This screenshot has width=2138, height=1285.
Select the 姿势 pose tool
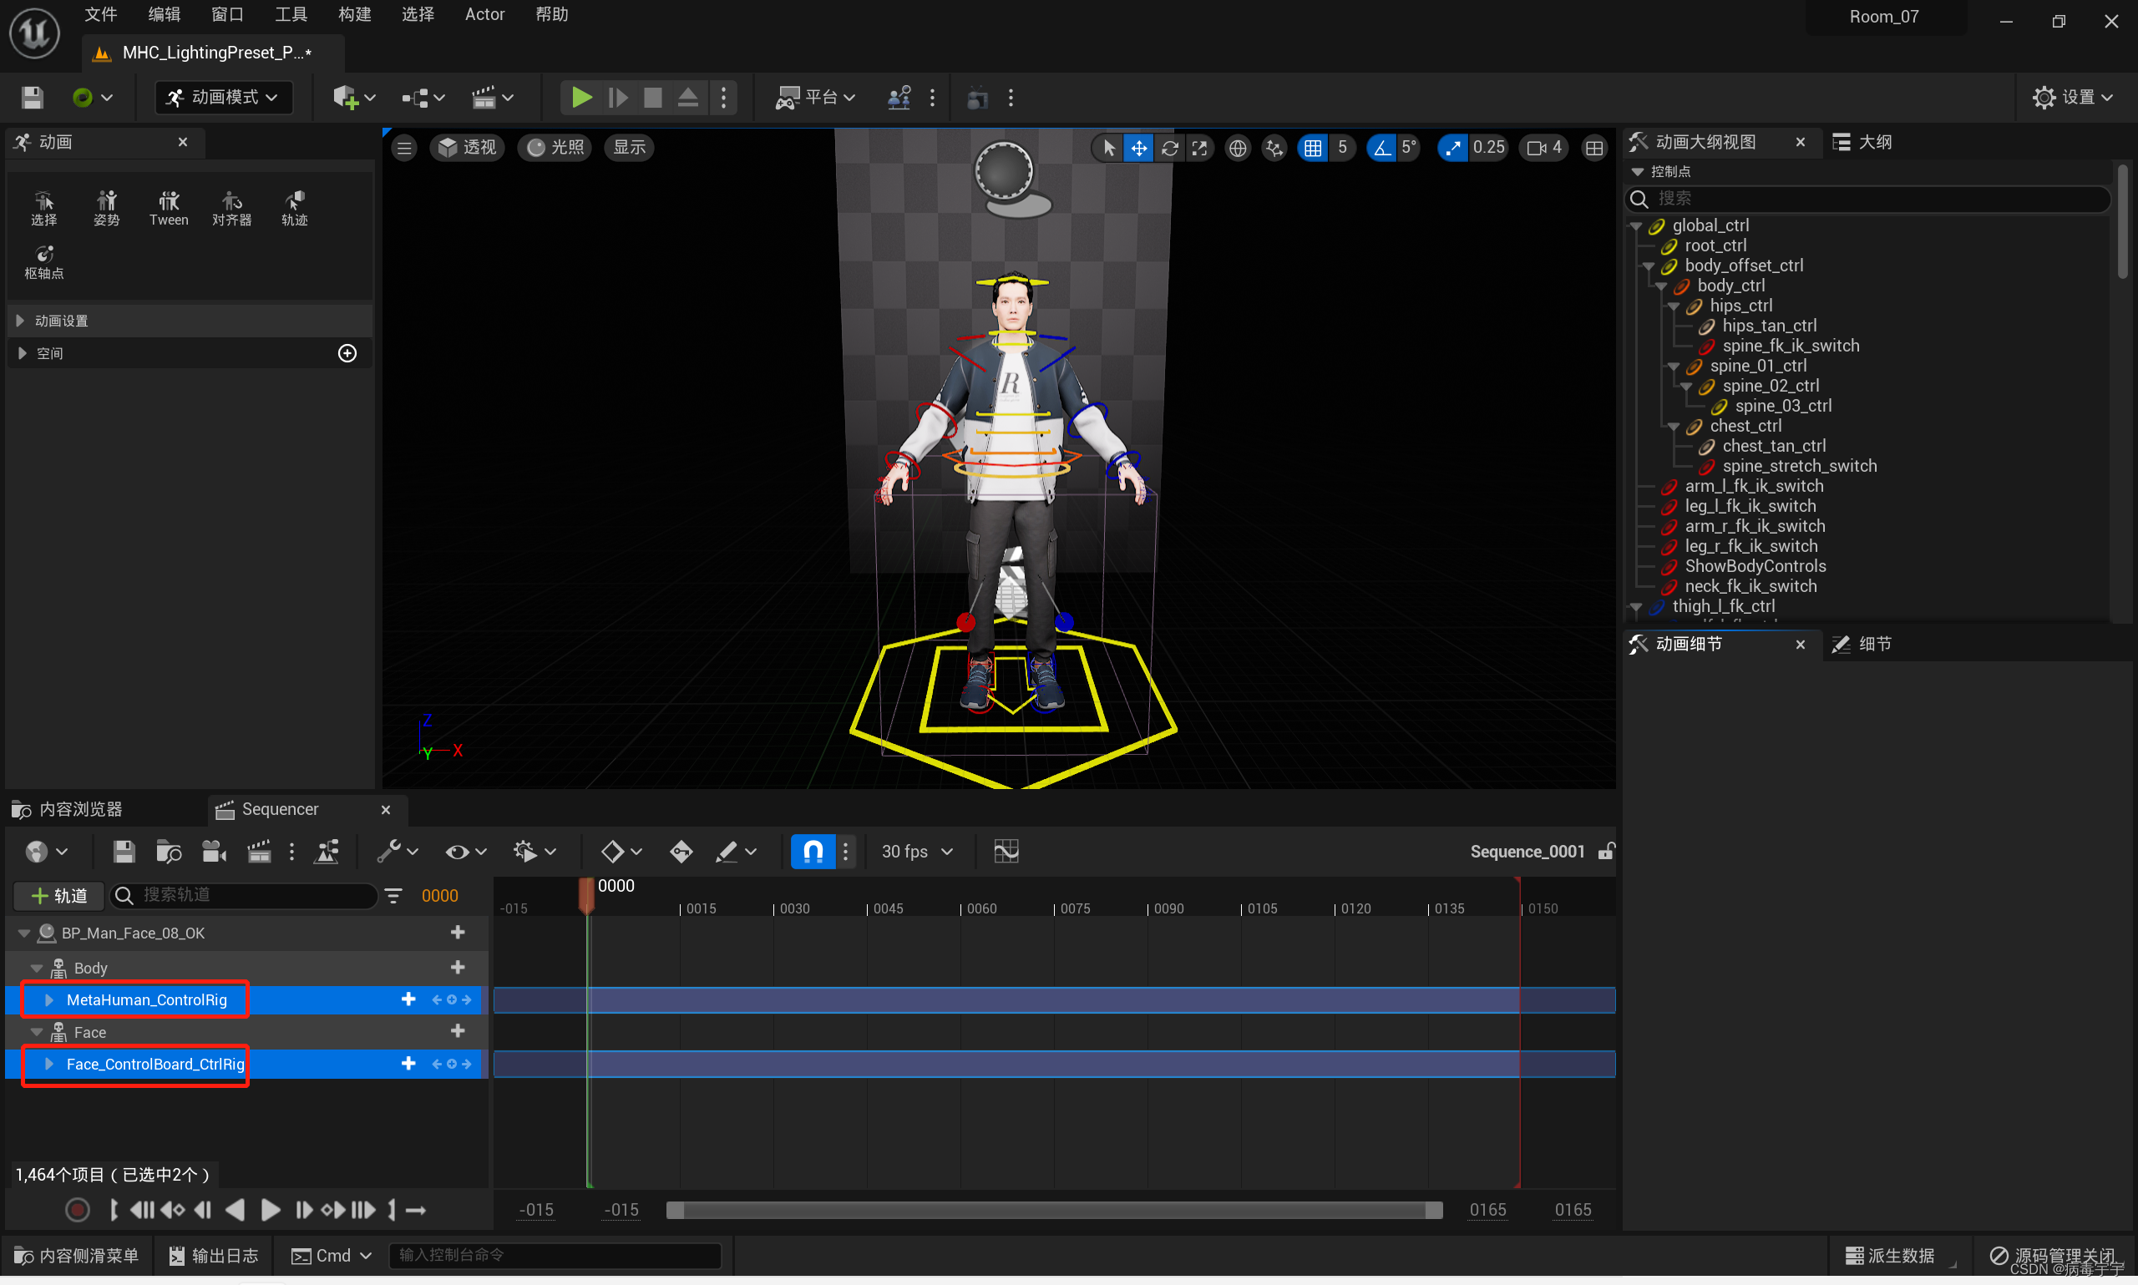[107, 208]
